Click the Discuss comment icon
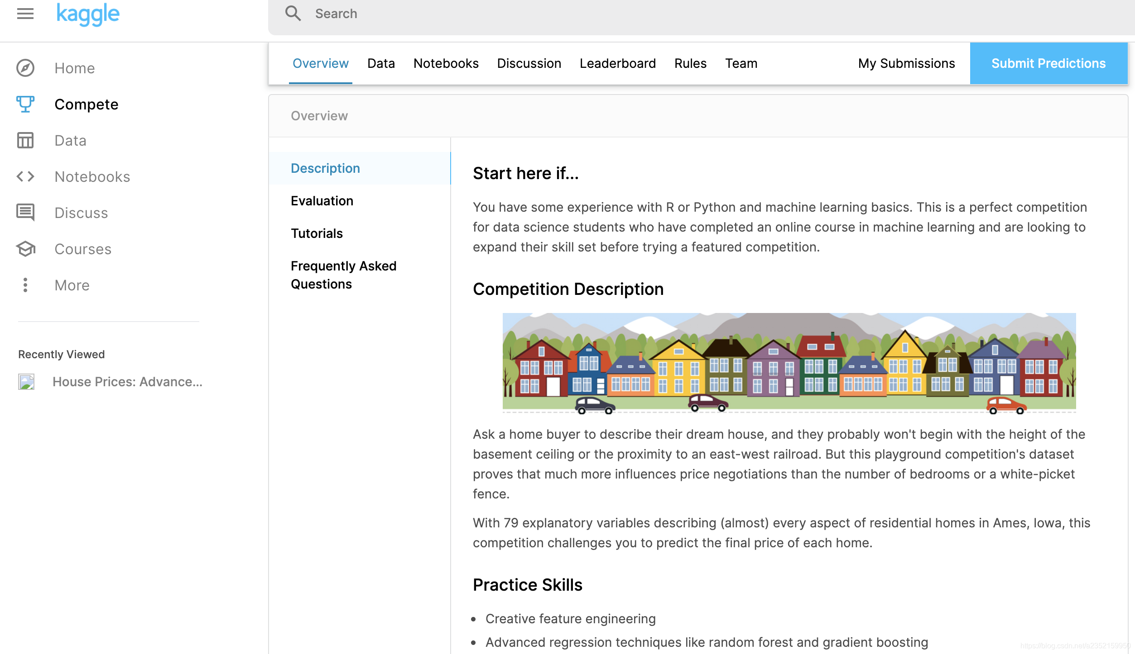 tap(25, 213)
